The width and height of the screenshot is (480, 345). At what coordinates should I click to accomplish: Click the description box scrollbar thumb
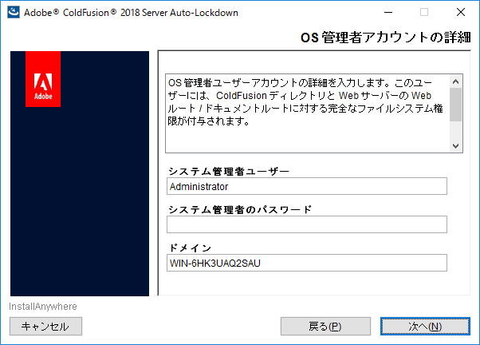[455, 105]
